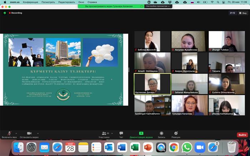250x156 pixels.
Task: Open the Участники participants panel
Action: pyautogui.click(x=104, y=134)
